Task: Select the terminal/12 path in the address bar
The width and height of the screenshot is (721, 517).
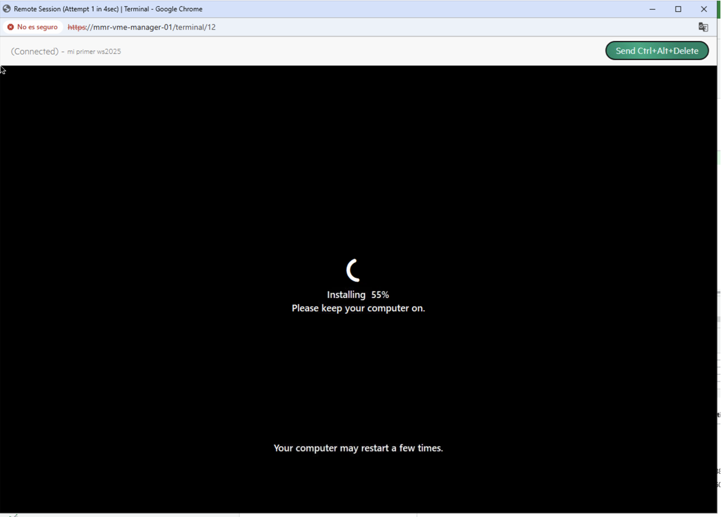Action: tap(192, 27)
